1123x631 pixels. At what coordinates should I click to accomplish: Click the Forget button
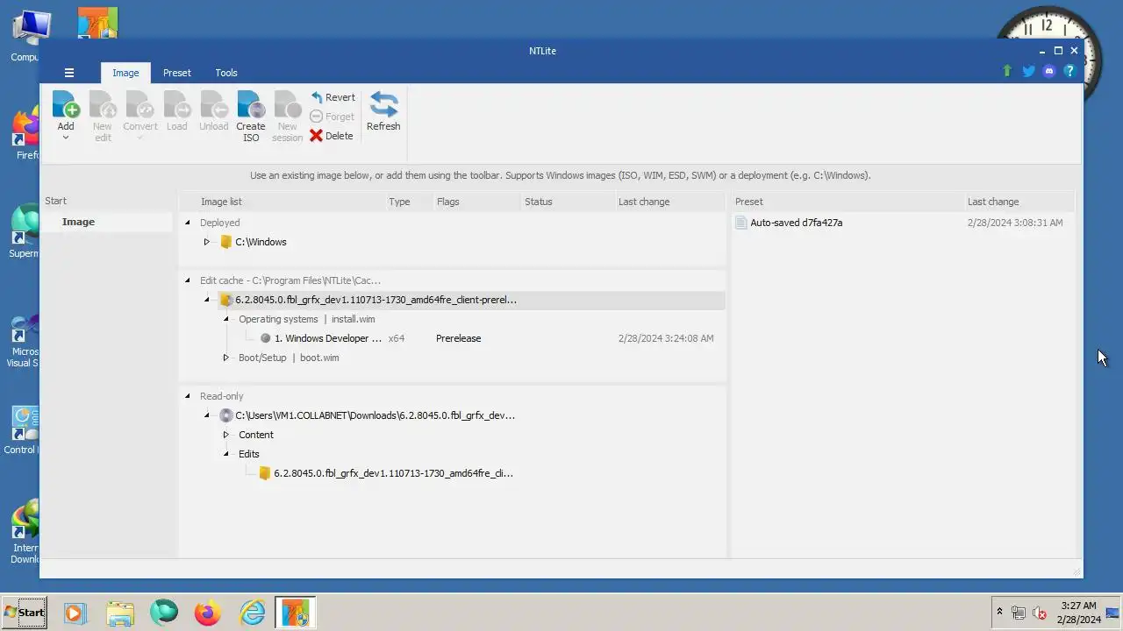333,117
